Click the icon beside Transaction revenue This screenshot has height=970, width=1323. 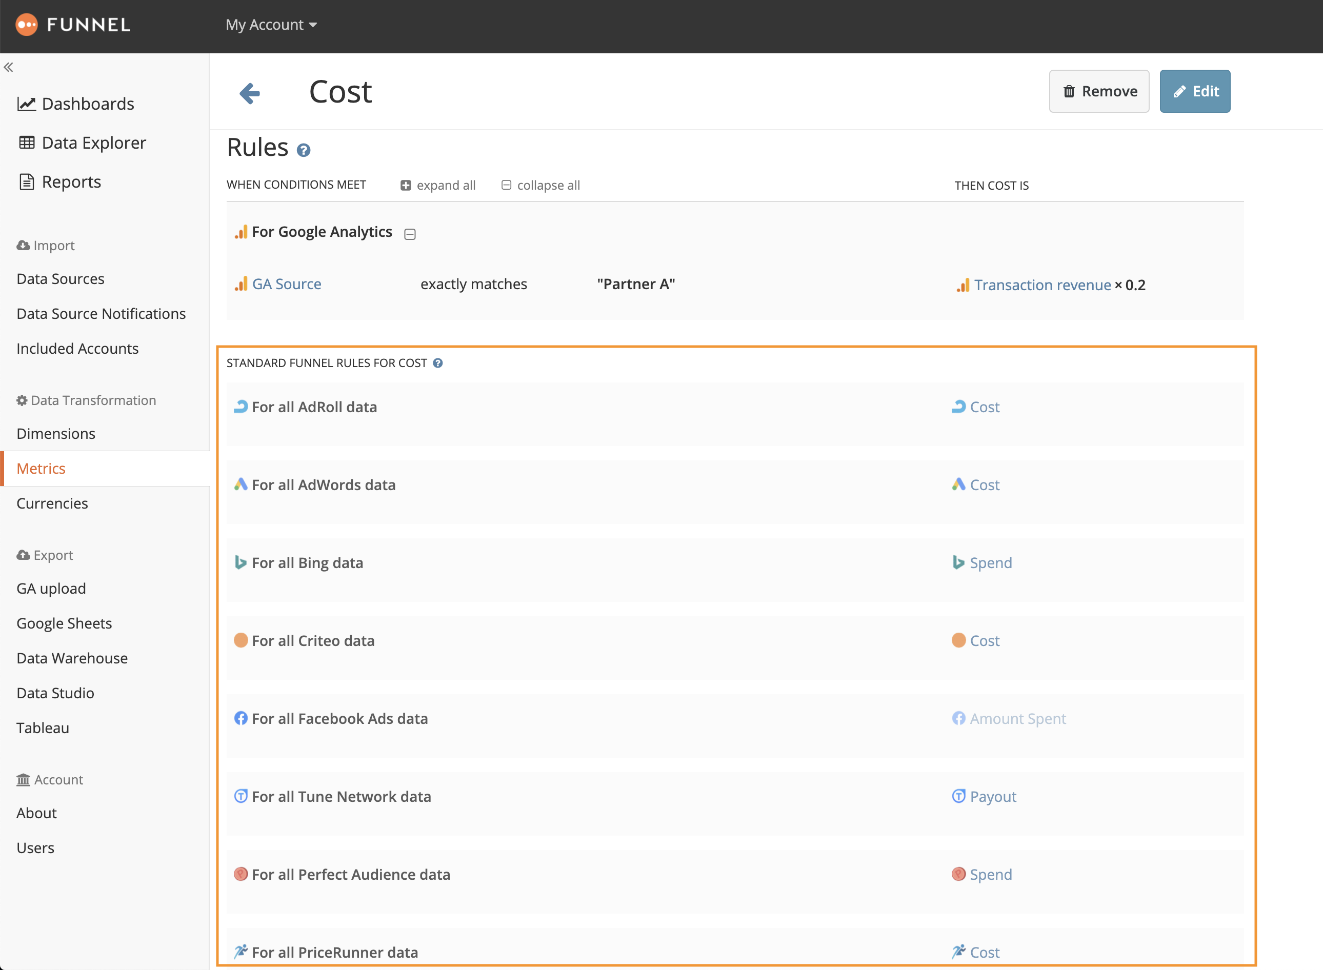963,286
